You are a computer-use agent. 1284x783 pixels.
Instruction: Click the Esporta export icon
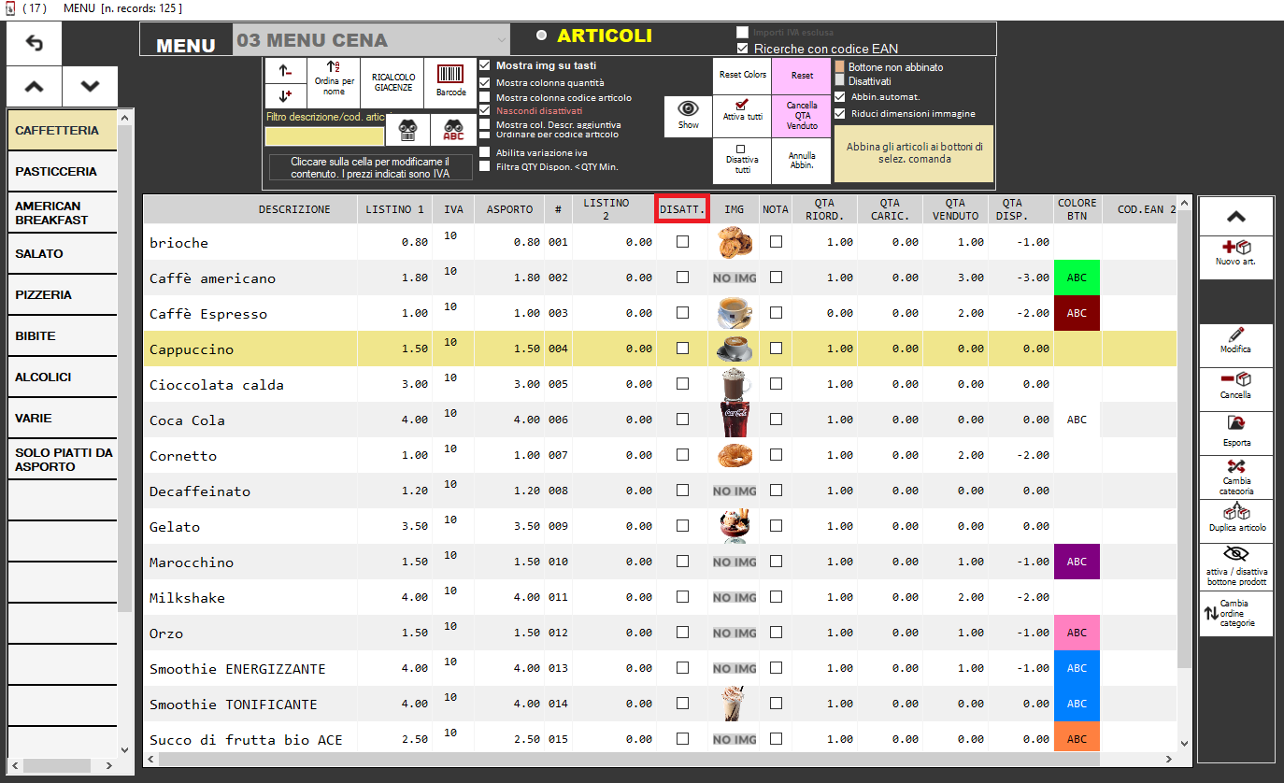[1235, 423]
